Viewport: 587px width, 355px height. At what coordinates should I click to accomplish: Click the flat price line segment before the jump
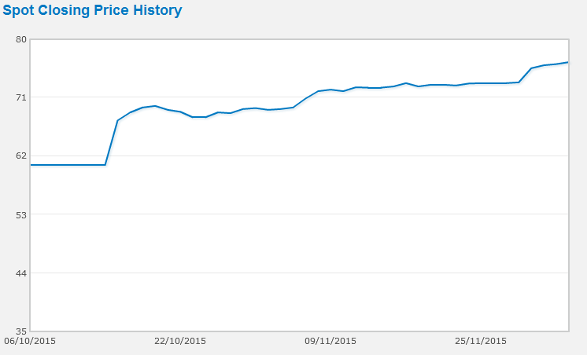click(68, 165)
